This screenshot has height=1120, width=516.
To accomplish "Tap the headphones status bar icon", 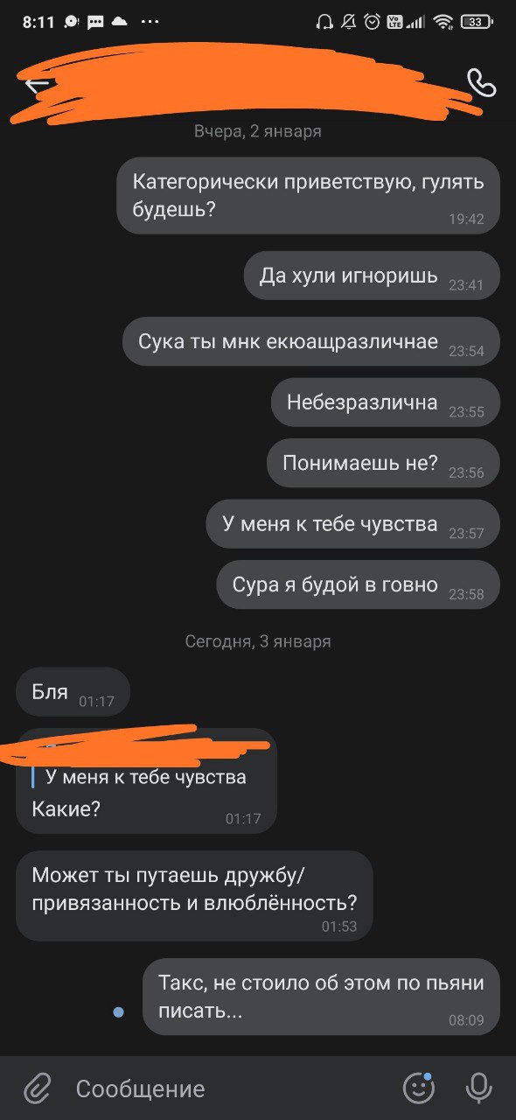I will tap(324, 22).
